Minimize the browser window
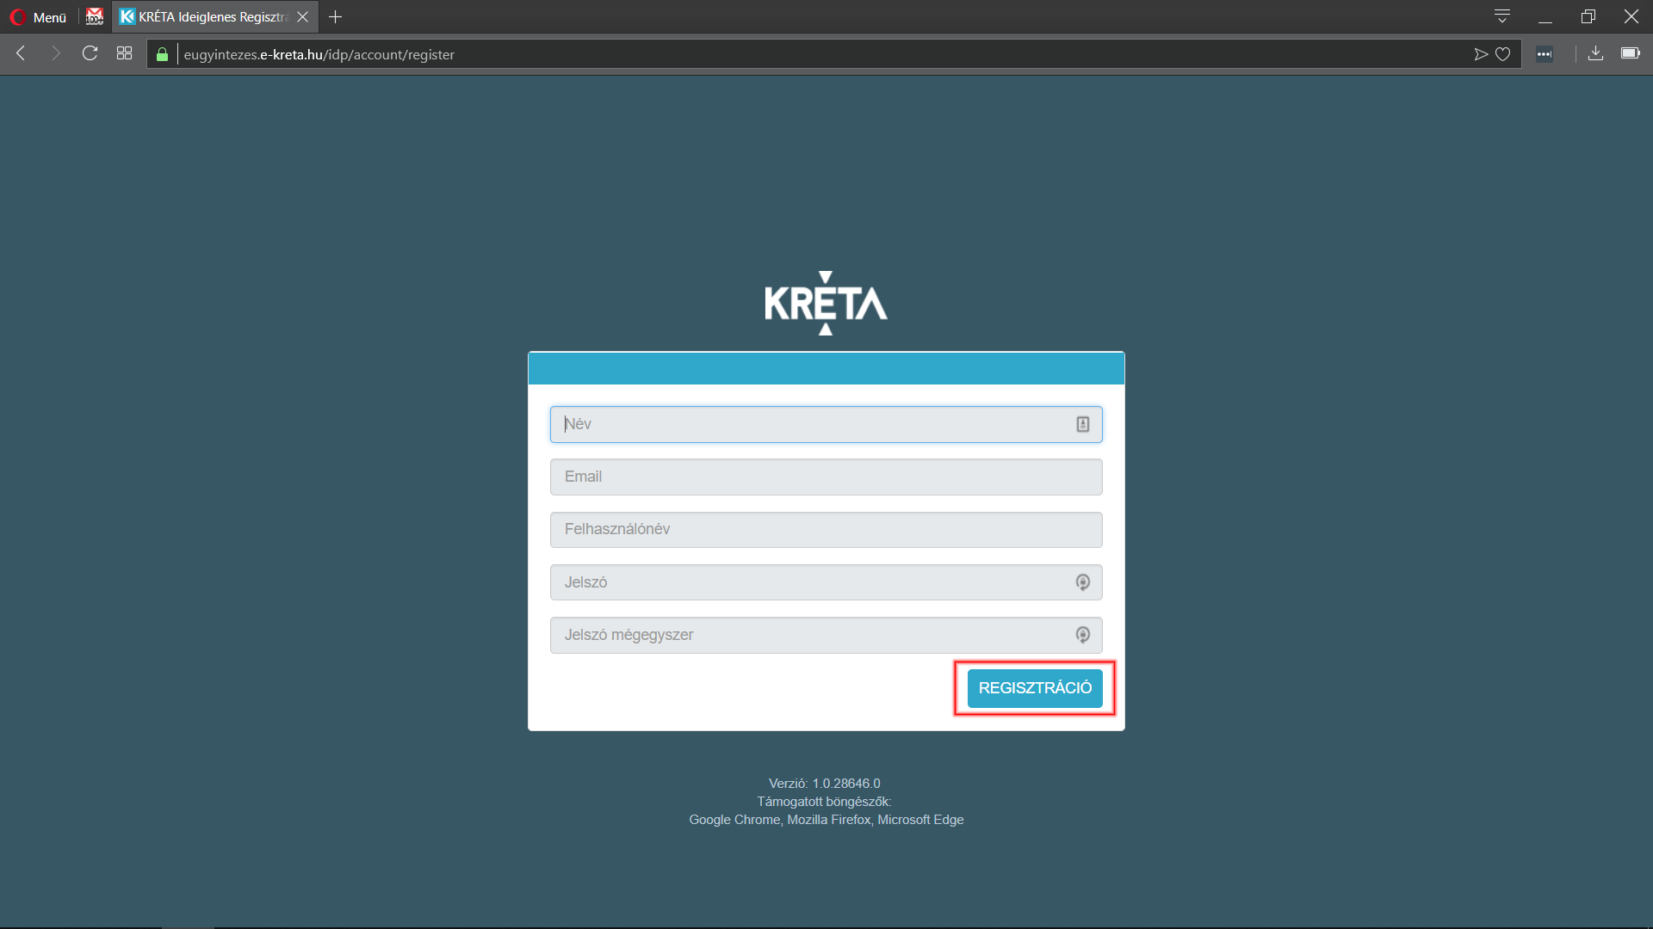1653x929 pixels. point(1545,17)
